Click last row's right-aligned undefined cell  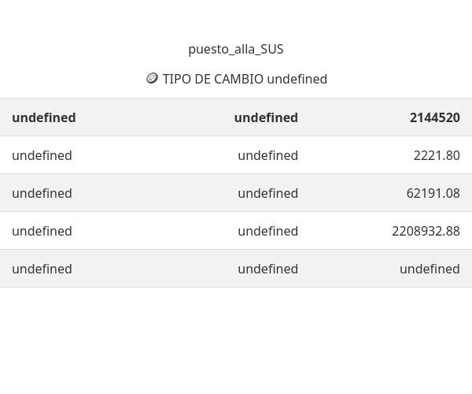pyautogui.click(x=430, y=269)
